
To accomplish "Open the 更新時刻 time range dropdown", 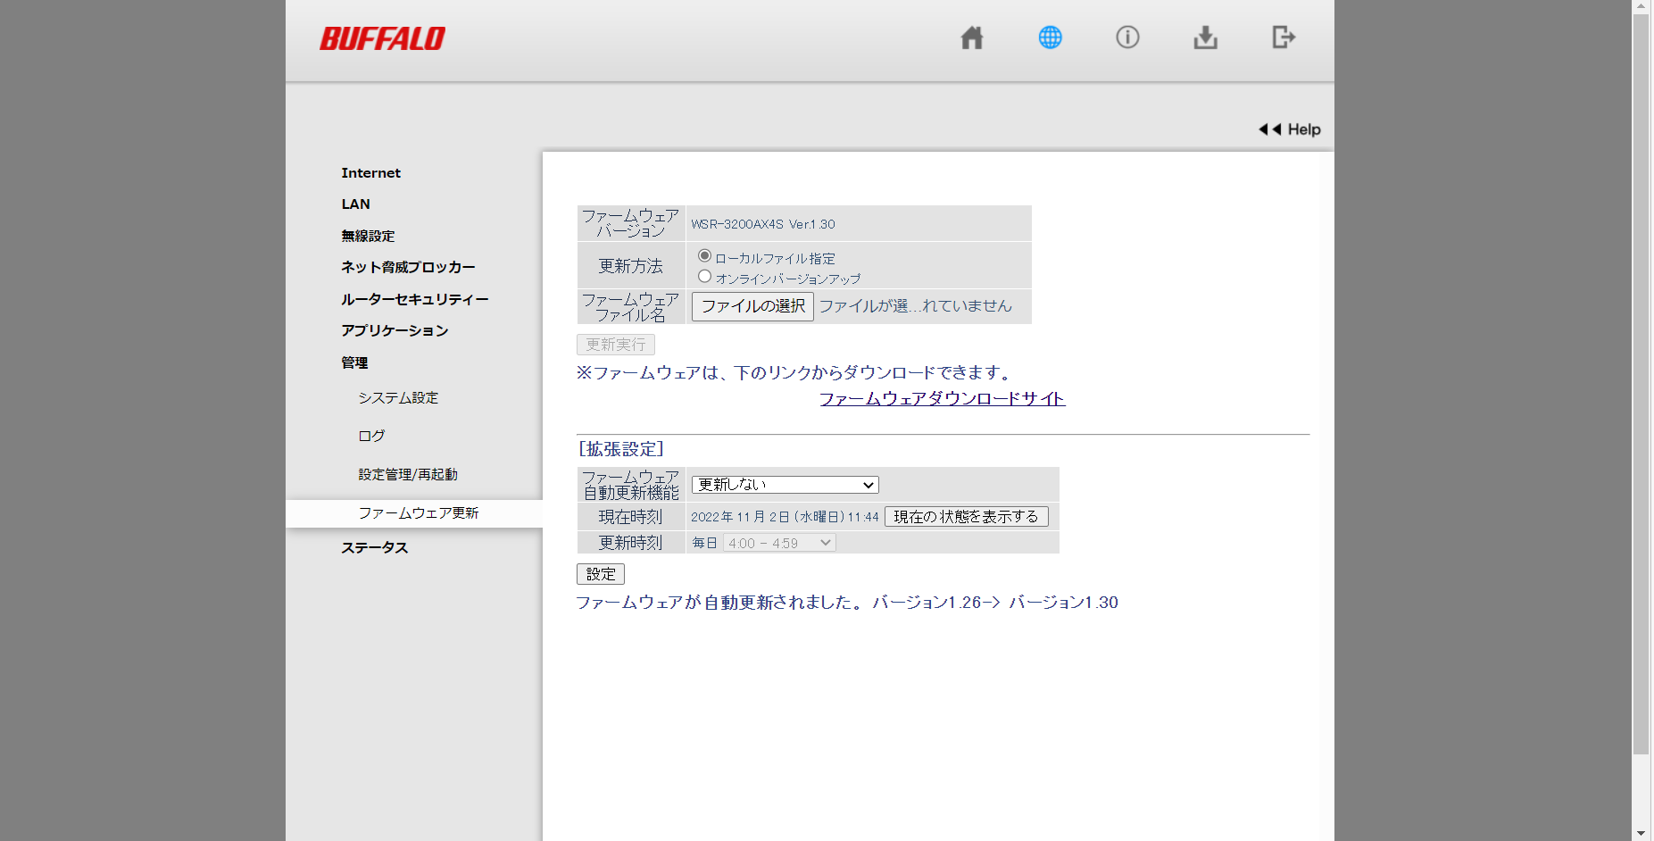I will 778,543.
